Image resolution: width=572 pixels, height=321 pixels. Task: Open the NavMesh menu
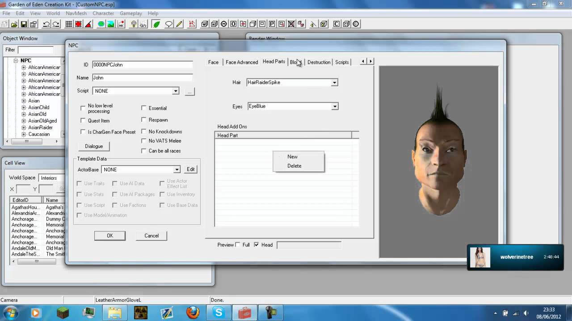pos(76,13)
